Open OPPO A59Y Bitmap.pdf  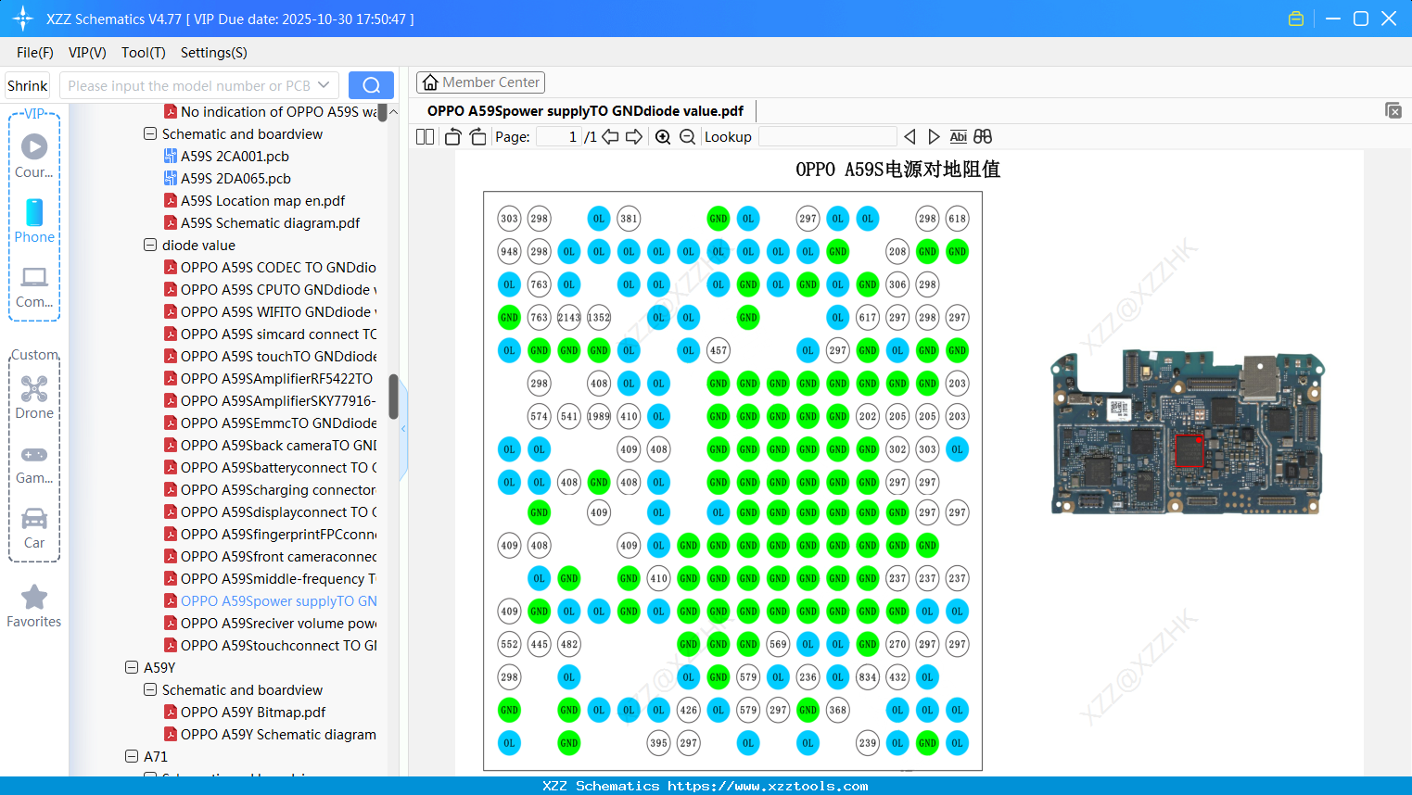(253, 712)
